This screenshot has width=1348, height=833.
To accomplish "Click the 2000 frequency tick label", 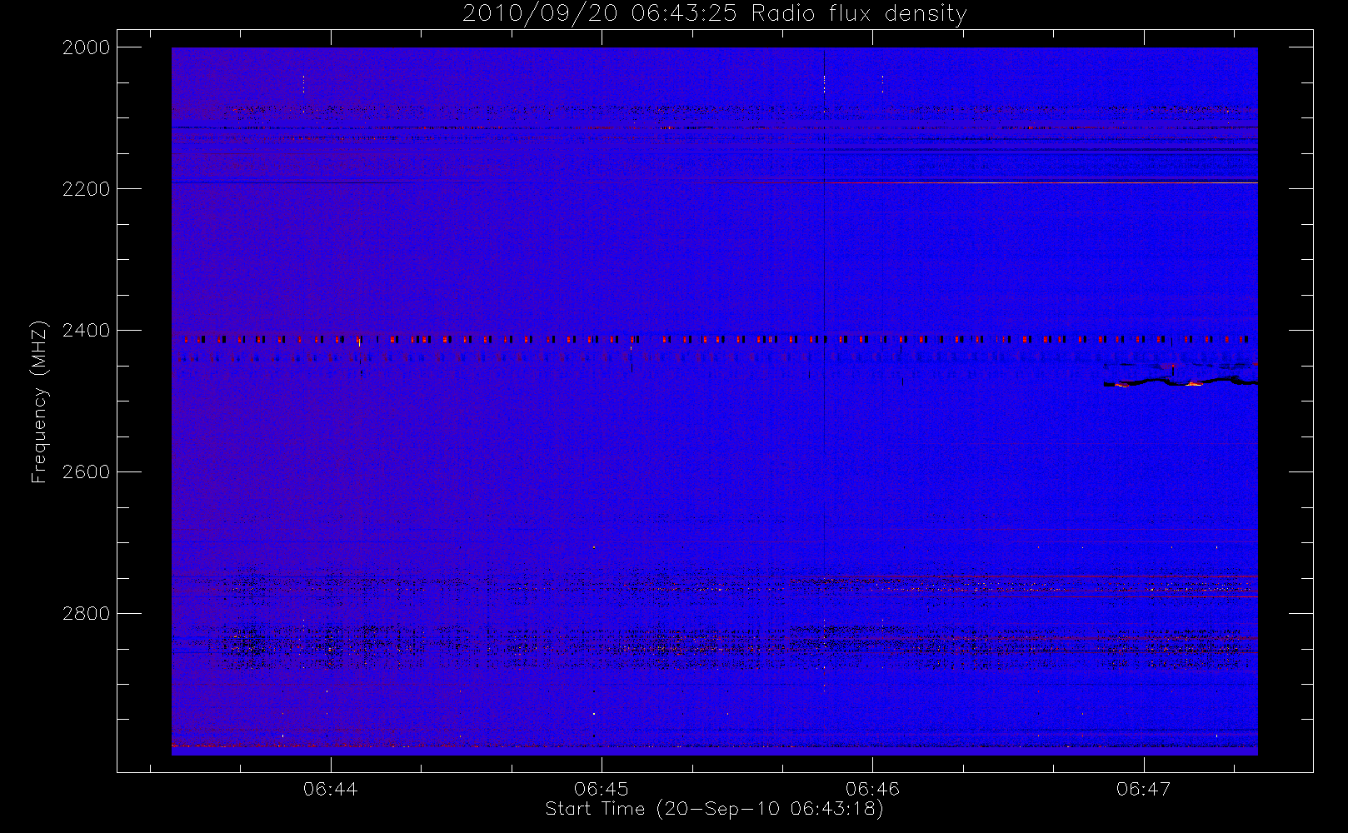I will [87, 47].
